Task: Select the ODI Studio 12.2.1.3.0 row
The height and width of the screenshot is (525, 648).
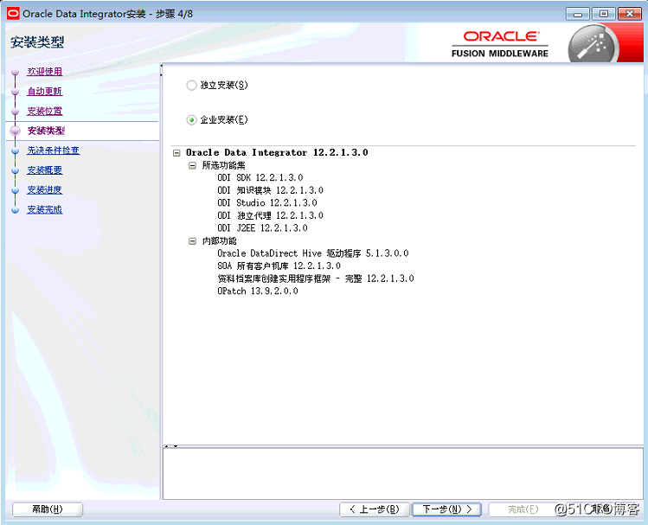Action: (x=267, y=203)
